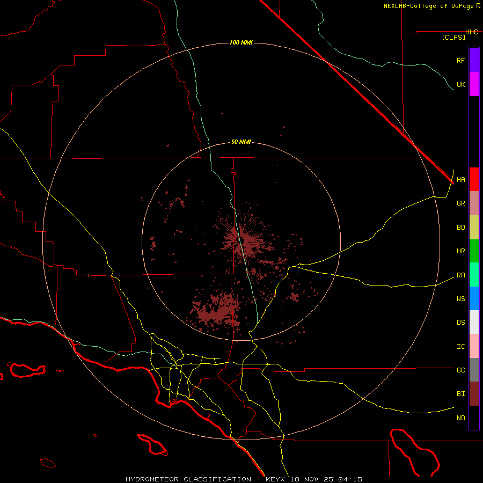Click the NEXLAB-College of DuPage text
The image size is (483, 483).
coord(428,6)
